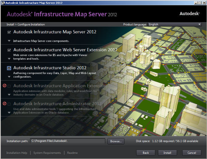
Task: Tick the Autodesk Infrastructure Administrator 2012 checkbox
Action: tap(9, 104)
